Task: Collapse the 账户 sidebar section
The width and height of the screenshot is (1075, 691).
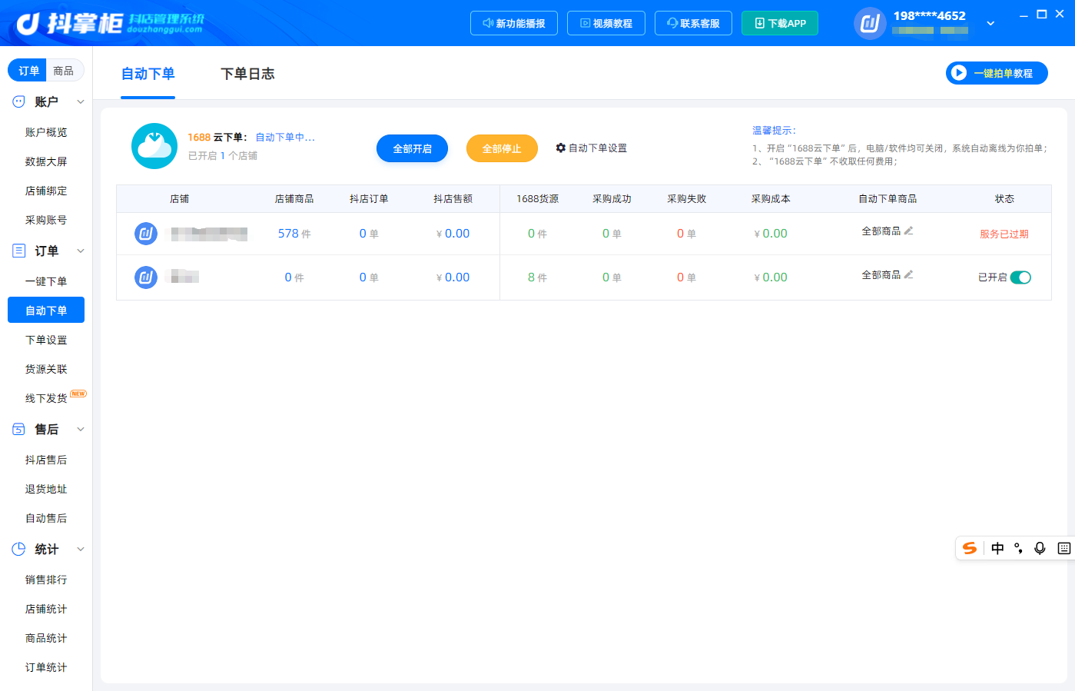Action: click(x=81, y=101)
